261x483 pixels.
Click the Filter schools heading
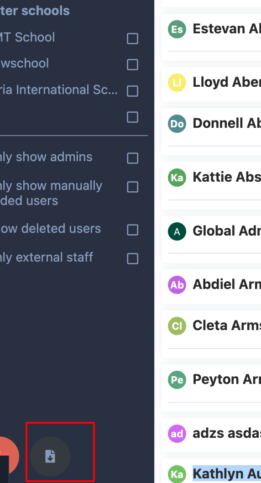(35, 11)
